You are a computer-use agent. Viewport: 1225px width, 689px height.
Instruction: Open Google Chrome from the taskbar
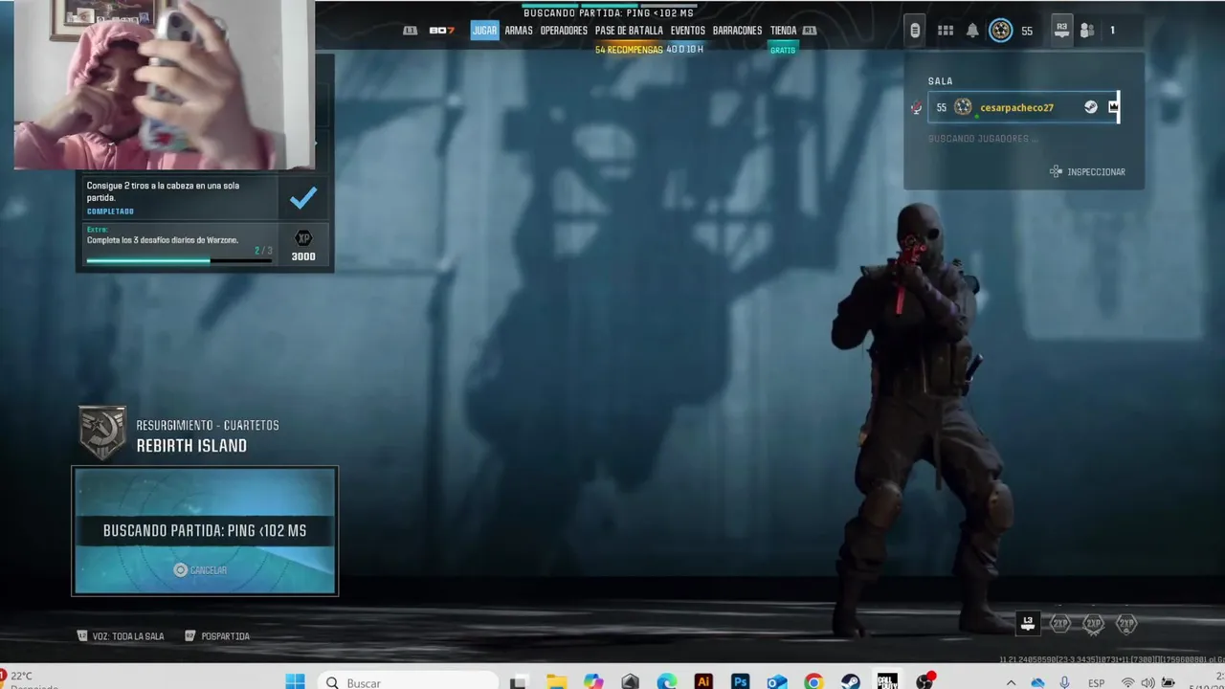[813, 681]
